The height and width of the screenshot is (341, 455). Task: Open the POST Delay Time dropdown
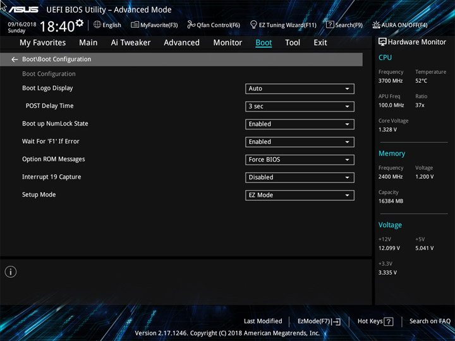[x=300, y=107]
